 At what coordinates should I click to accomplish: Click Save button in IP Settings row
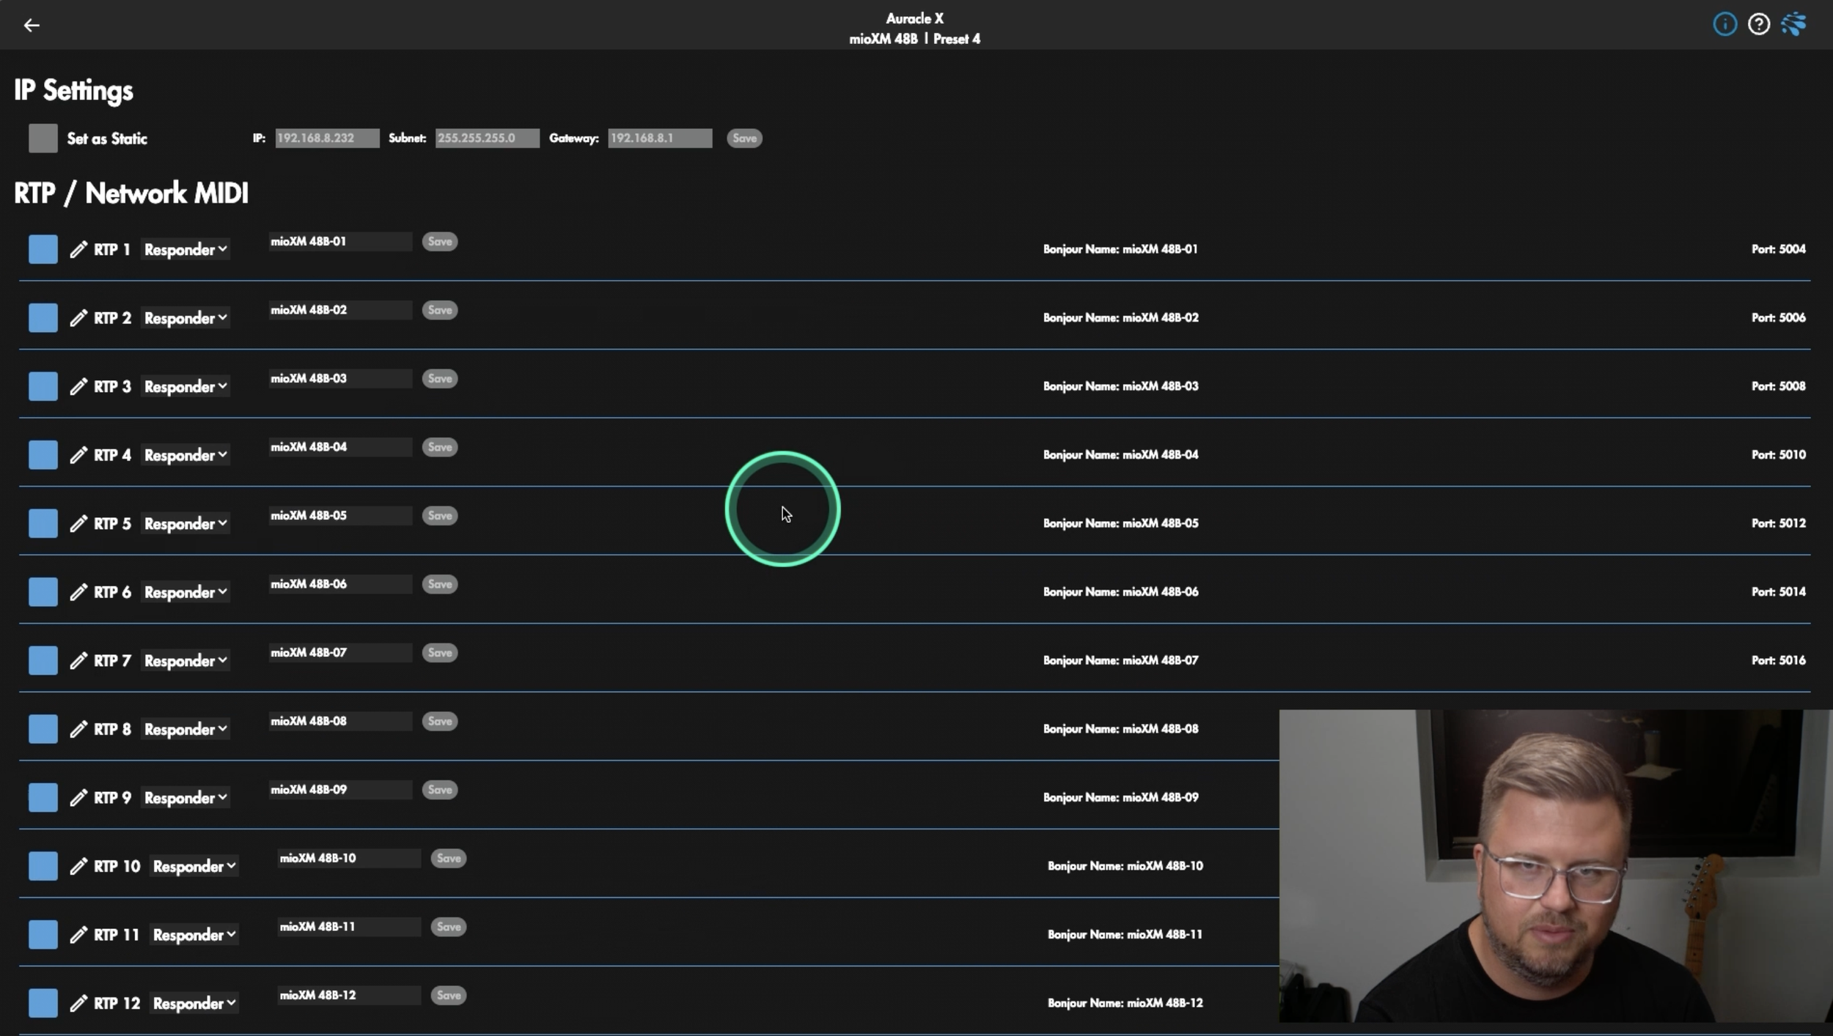click(x=744, y=138)
